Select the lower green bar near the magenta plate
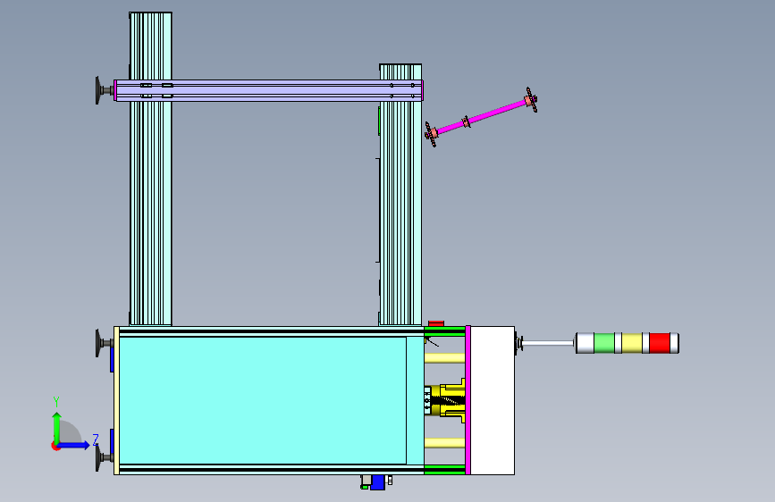 click(x=444, y=469)
